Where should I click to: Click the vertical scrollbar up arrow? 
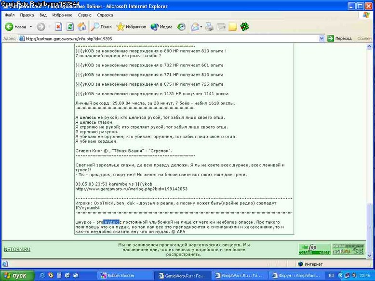[369, 46]
